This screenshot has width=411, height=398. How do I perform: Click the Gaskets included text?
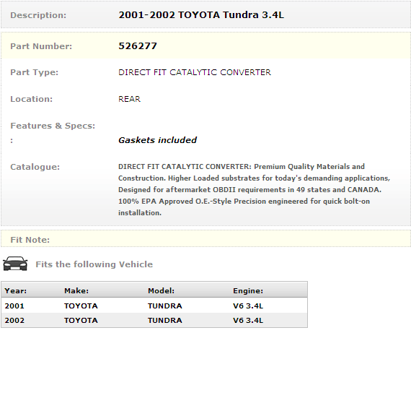[x=157, y=140]
